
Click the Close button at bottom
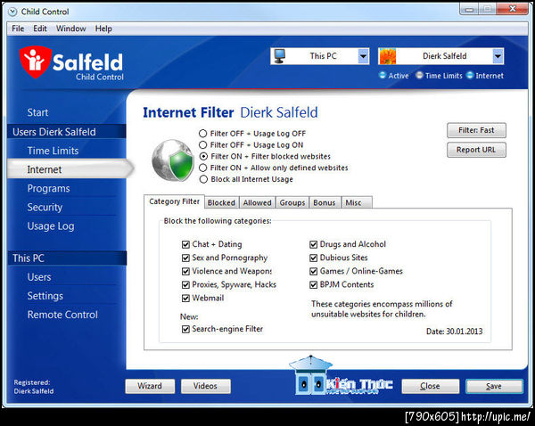click(431, 386)
